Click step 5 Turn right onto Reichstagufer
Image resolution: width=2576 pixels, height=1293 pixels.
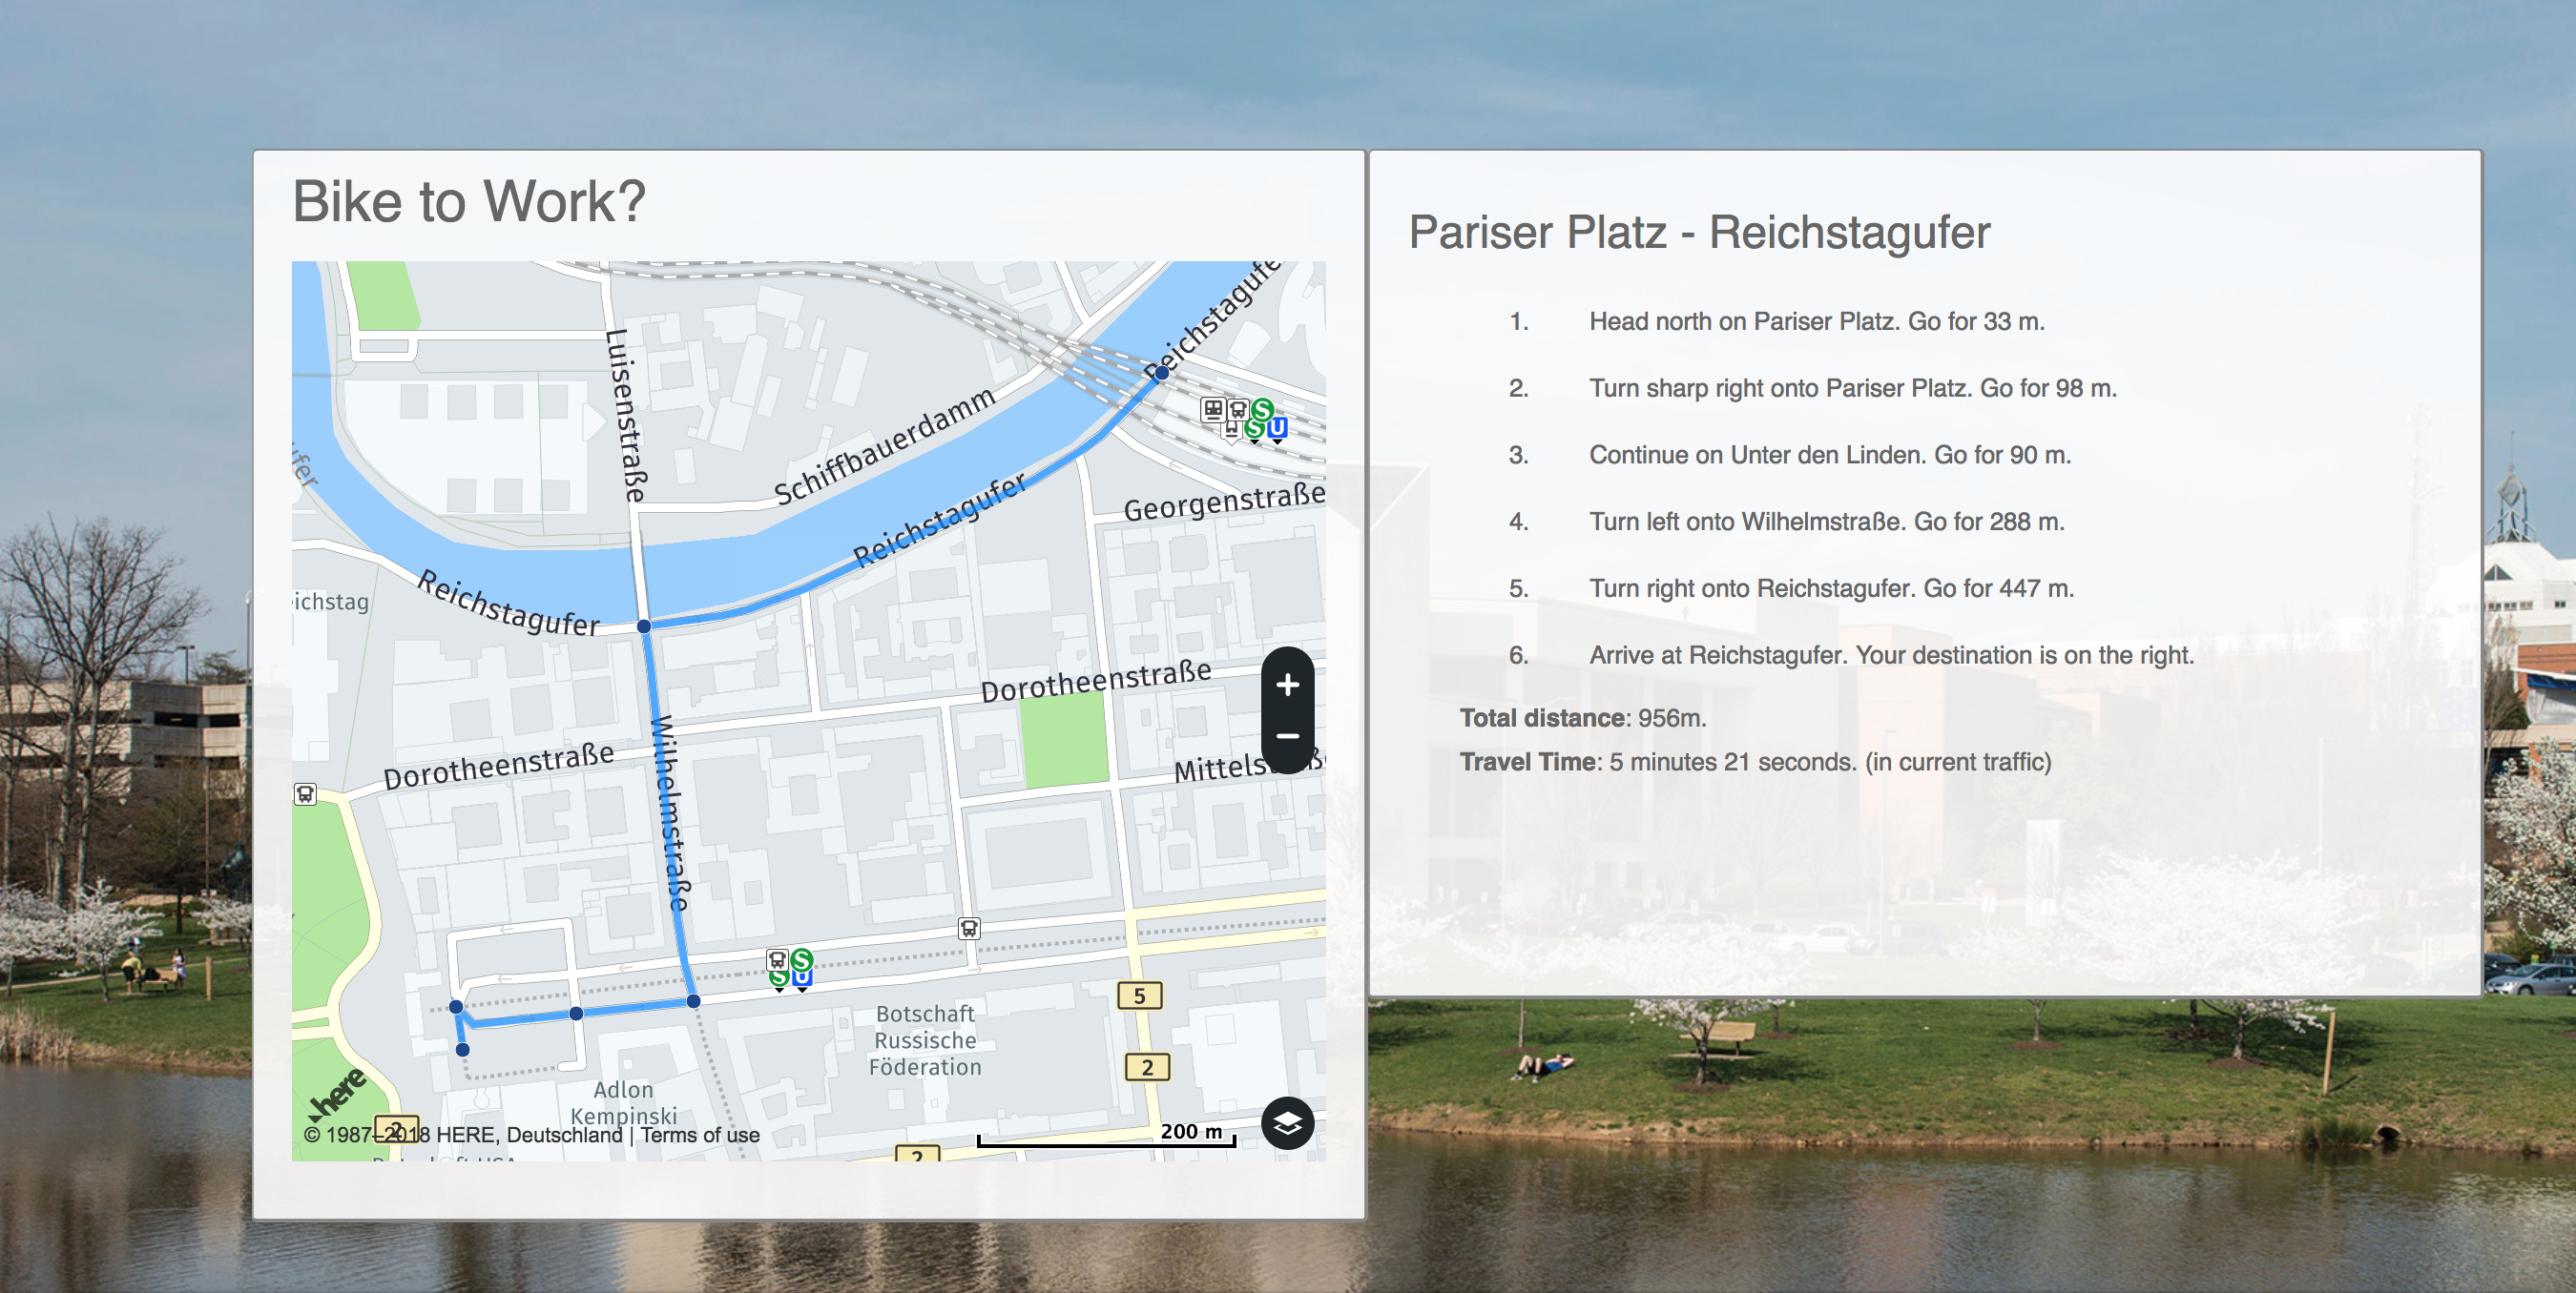pos(1831,588)
